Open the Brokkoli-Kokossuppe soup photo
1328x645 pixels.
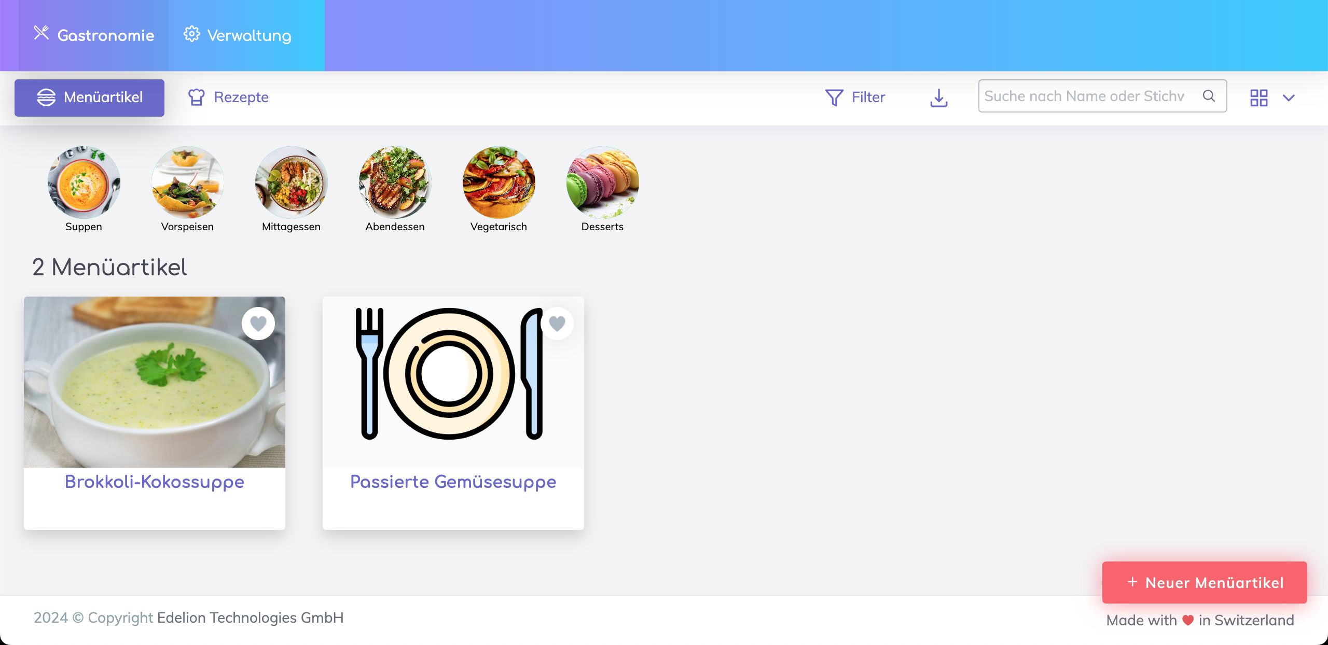155,382
